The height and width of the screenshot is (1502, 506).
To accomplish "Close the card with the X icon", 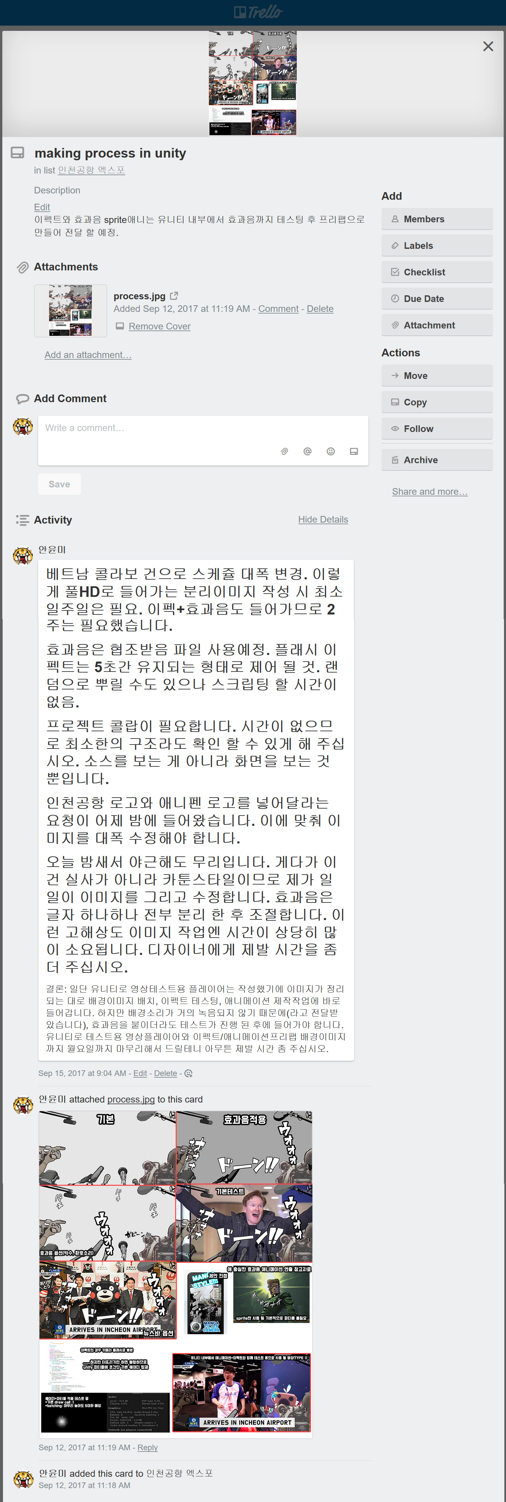I will [x=488, y=46].
